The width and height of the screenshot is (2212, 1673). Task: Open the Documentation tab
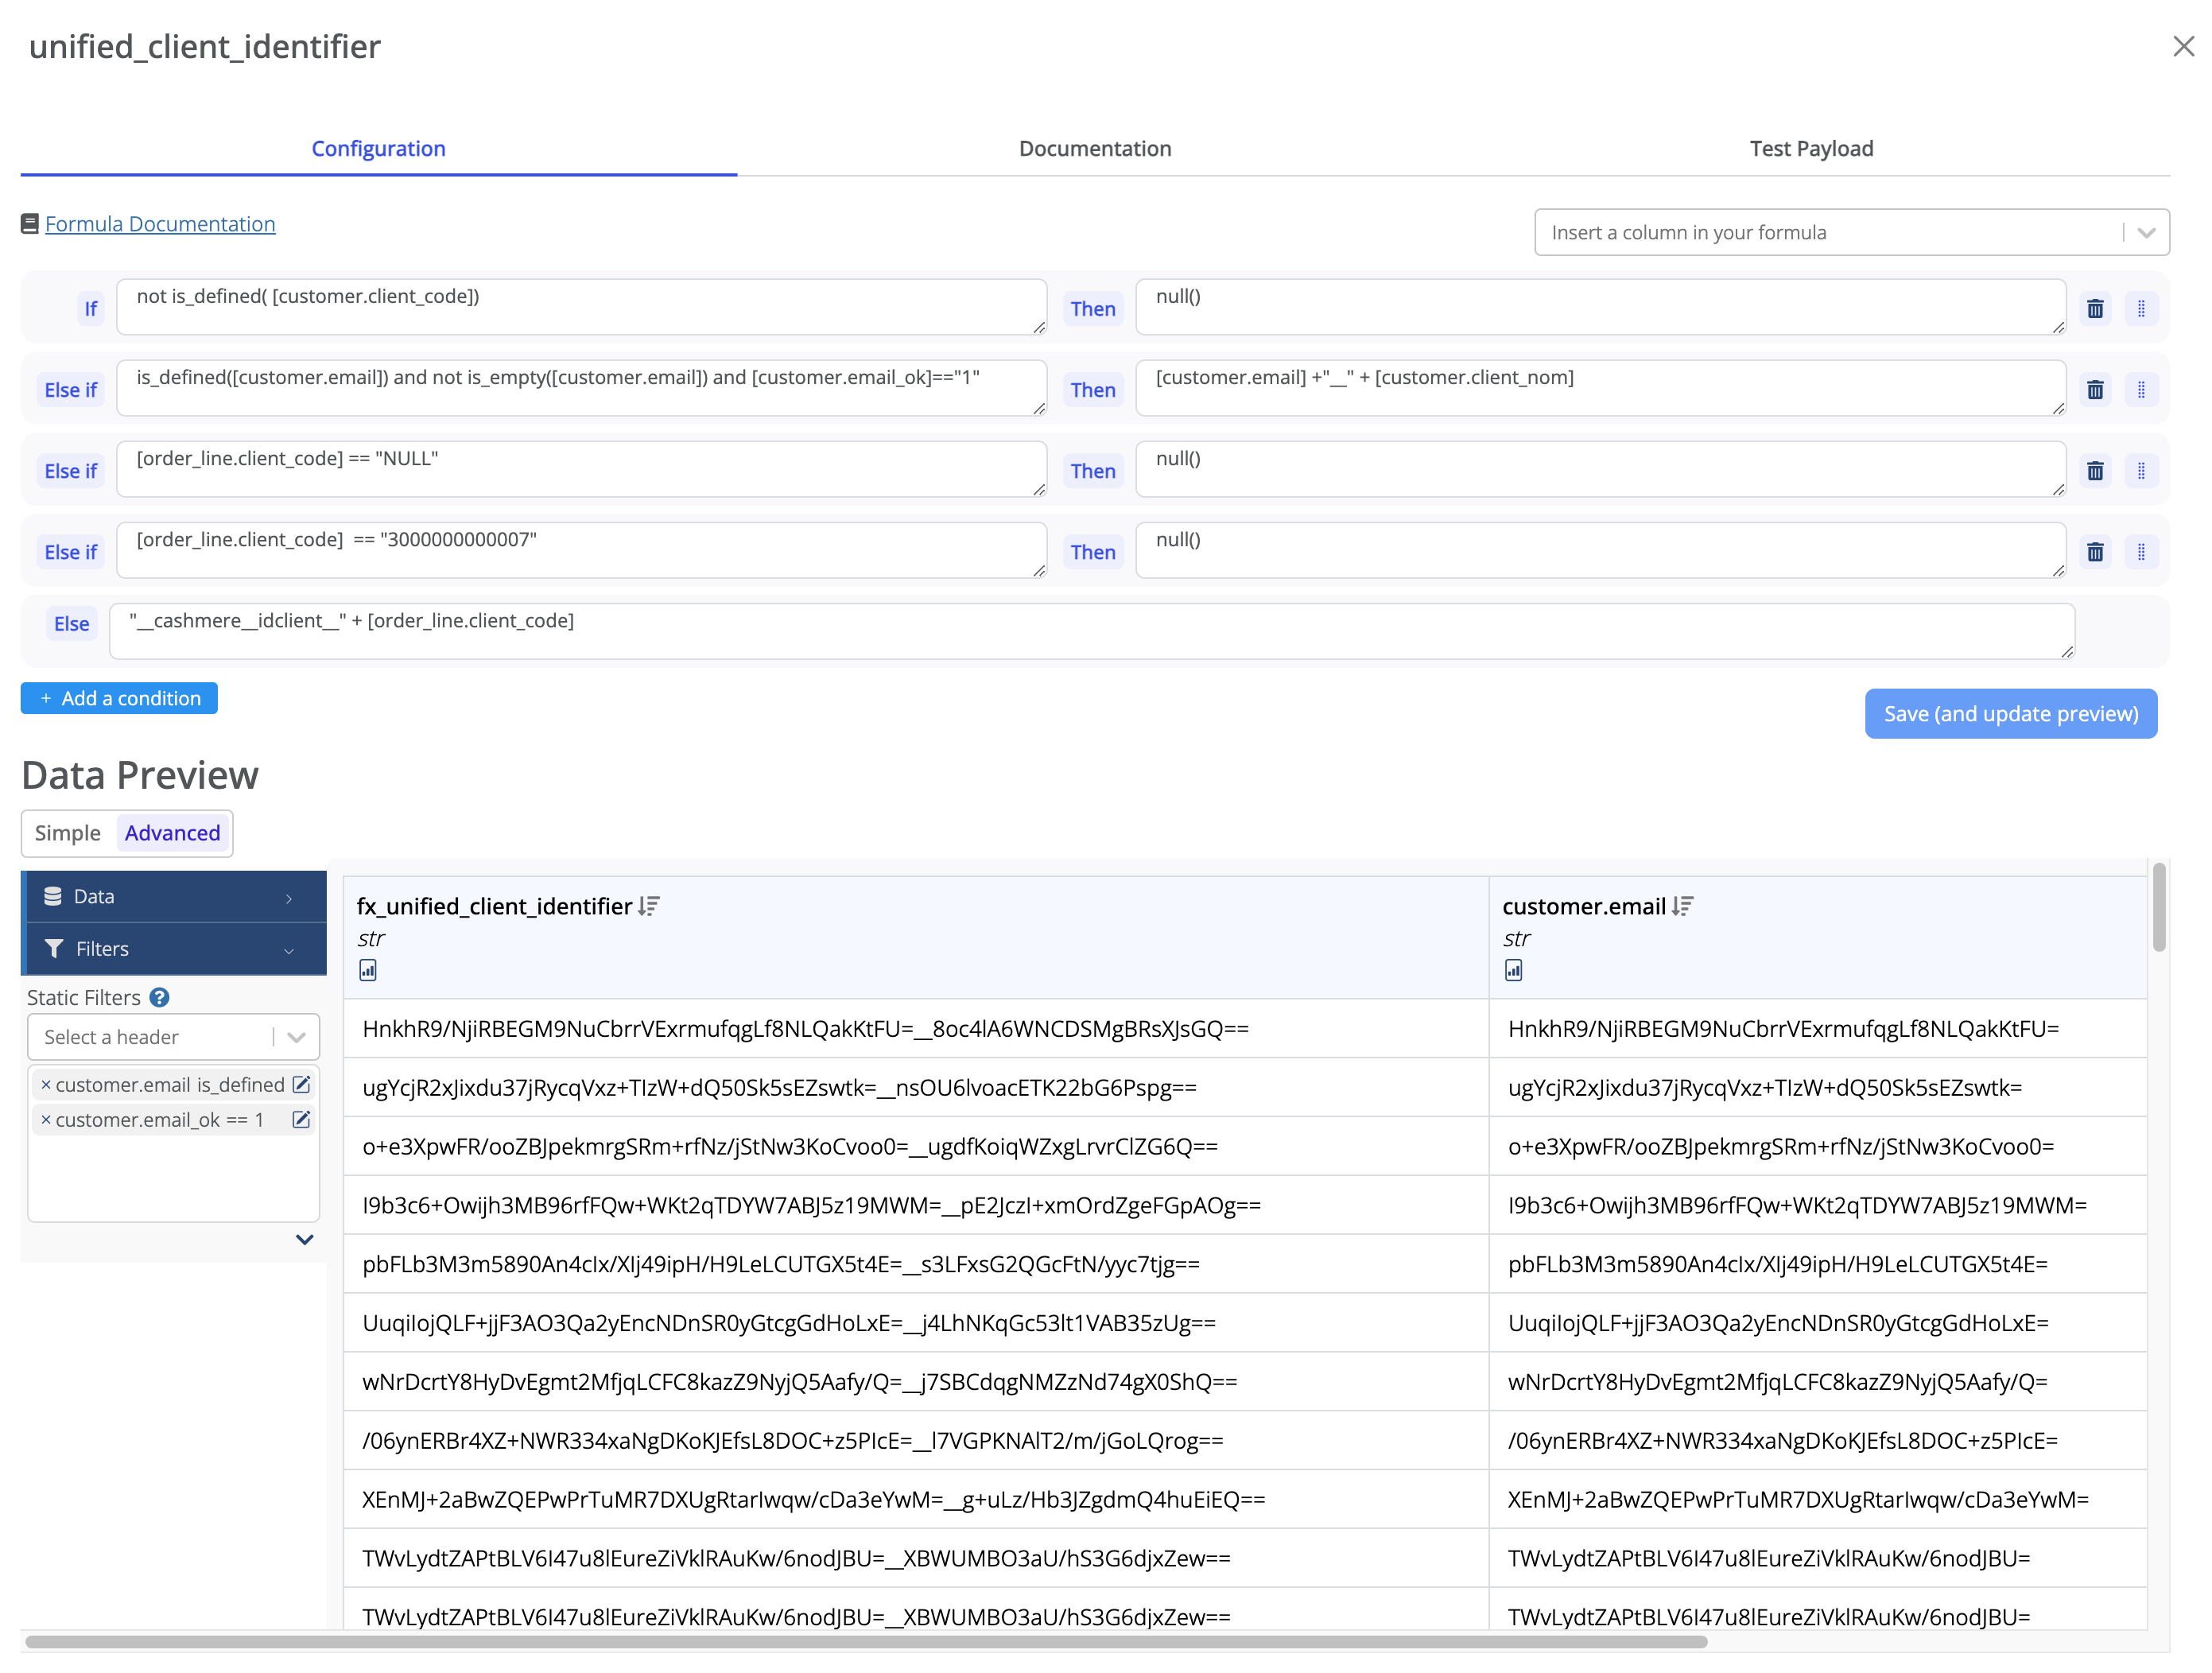[1094, 148]
